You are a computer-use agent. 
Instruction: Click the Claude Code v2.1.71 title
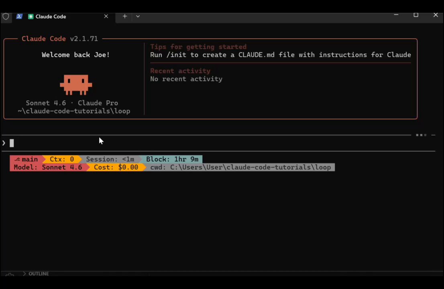pyautogui.click(x=60, y=39)
